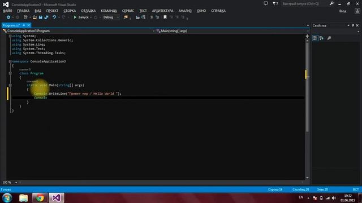Open the ВИД menu

point(38,11)
